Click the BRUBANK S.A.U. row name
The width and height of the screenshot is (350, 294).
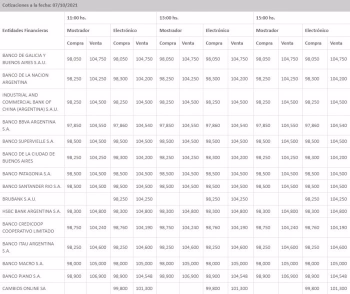point(19,199)
